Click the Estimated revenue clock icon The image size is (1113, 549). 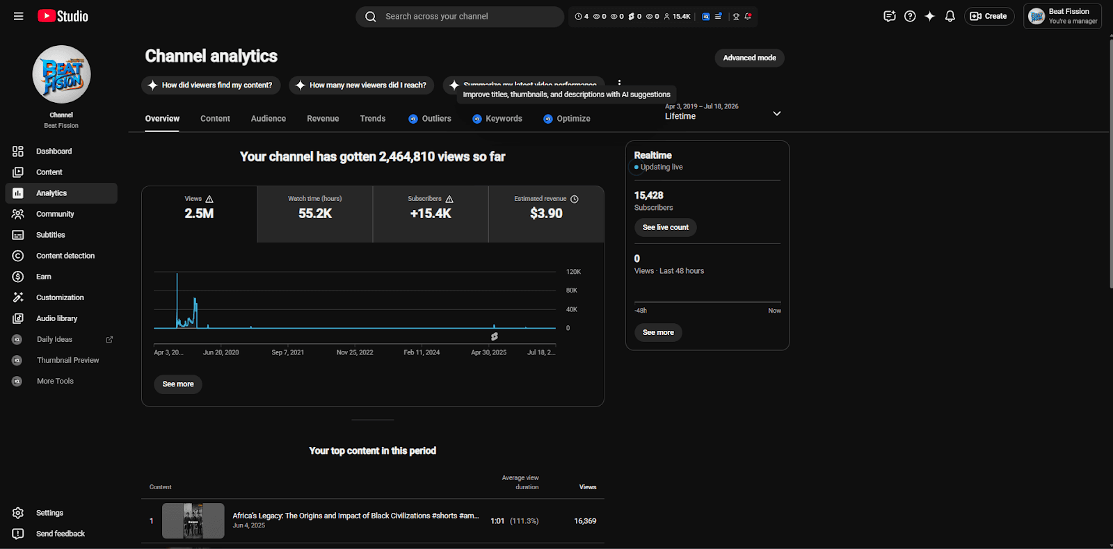[575, 199]
